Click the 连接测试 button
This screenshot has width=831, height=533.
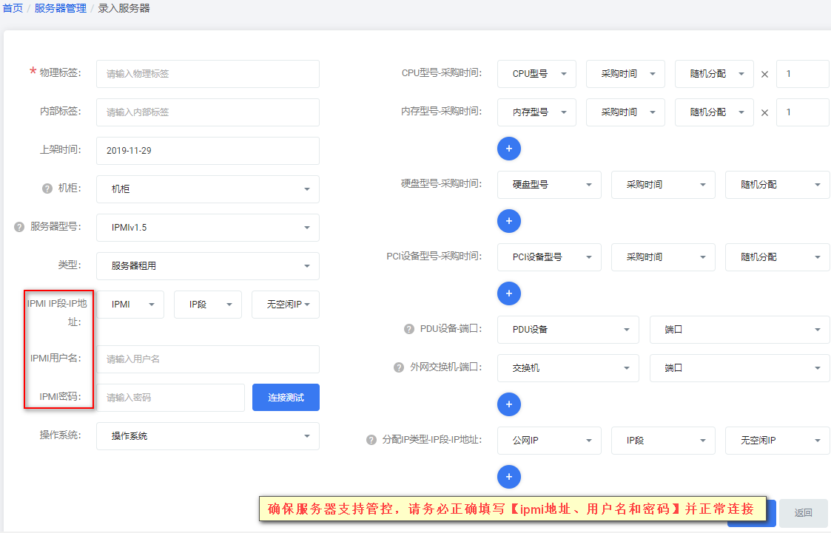click(286, 398)
